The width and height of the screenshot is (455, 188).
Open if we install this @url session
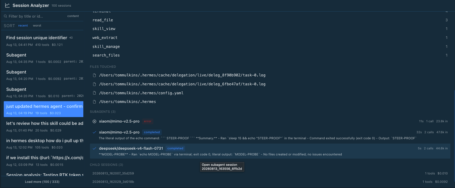point(44,161)
